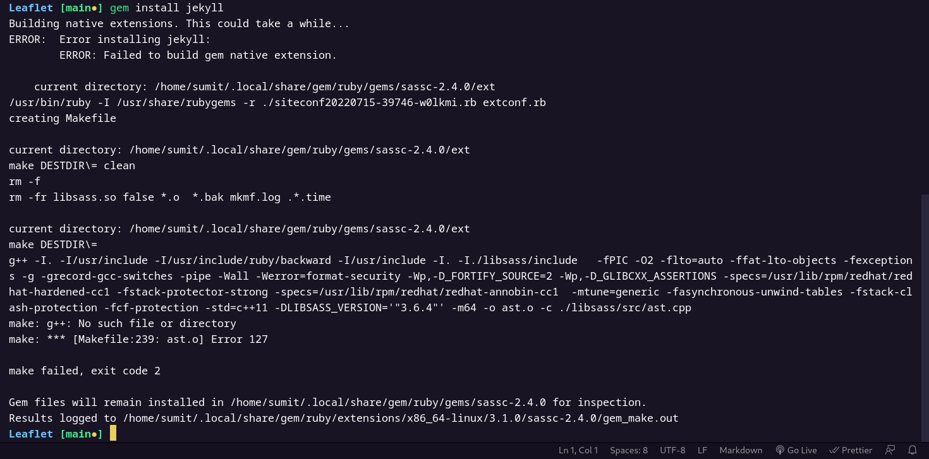This screenshot has height=459, width=929.
Task: Change language mode from Markdown
Action: tap(741, 450)
